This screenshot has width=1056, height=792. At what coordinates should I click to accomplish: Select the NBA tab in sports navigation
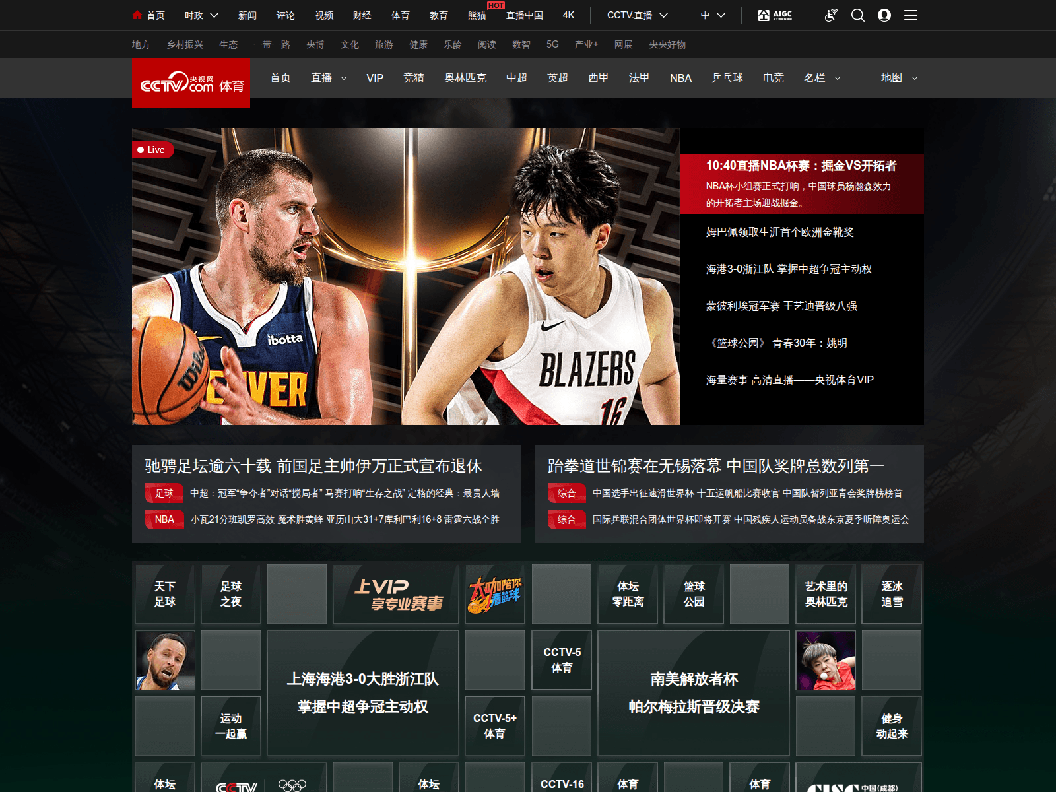tap(680, 78)
